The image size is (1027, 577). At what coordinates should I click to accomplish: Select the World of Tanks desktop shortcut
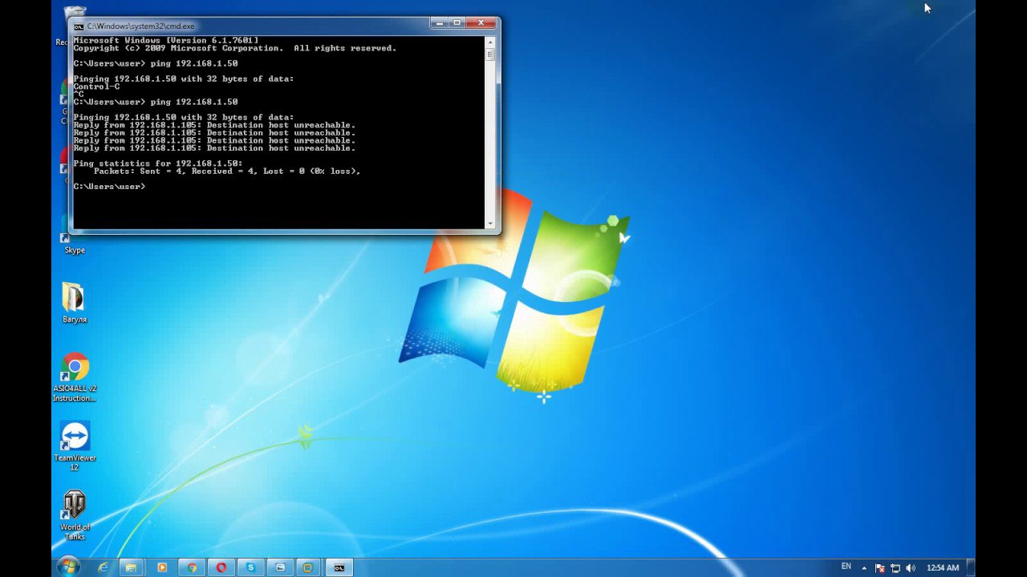coord(75,515)
